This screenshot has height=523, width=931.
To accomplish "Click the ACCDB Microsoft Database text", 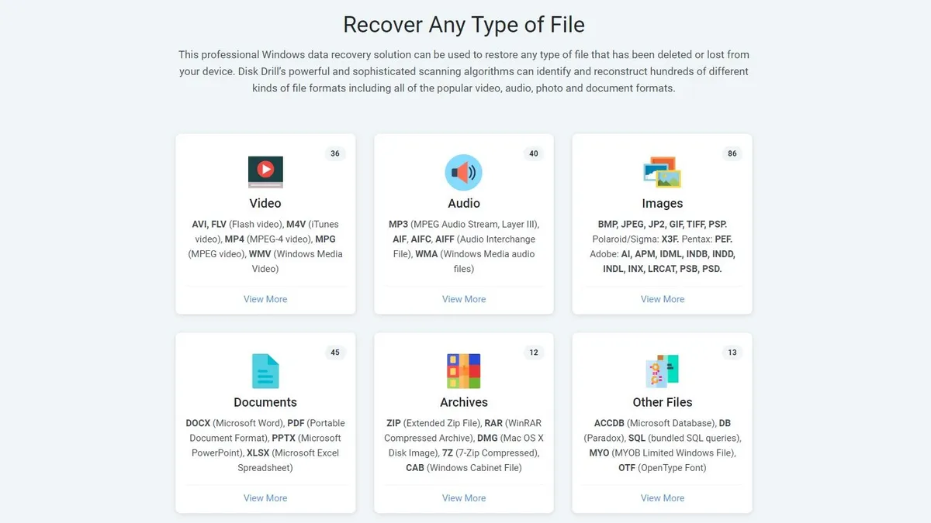I will coord(655,423).
